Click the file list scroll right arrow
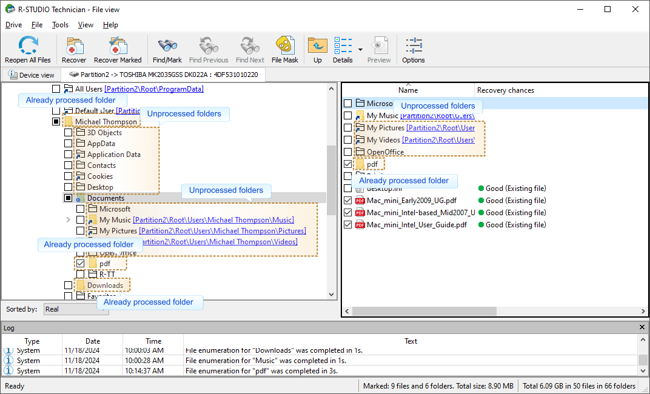The image size is (650, 394). click(643, 311)
